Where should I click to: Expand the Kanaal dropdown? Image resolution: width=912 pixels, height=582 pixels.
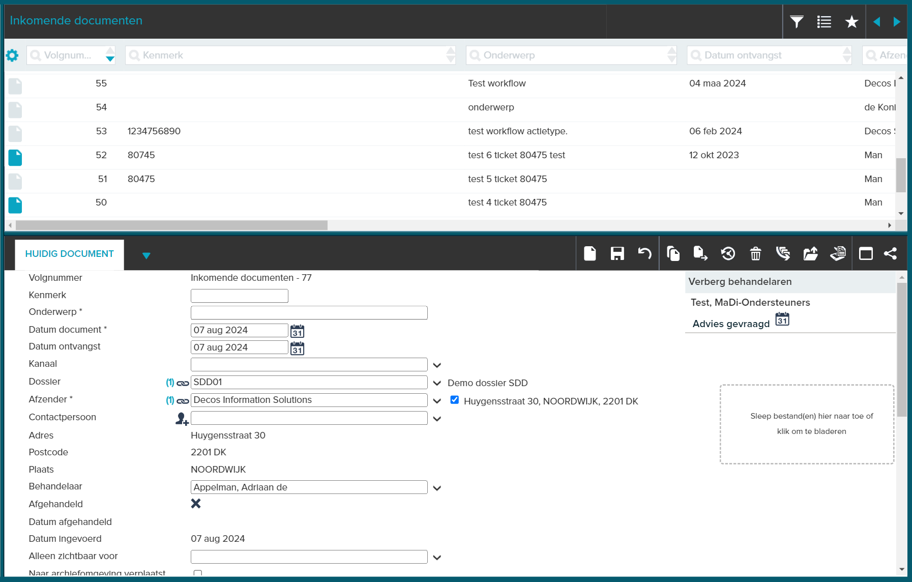pyautogui.click(x=437, y=365)
